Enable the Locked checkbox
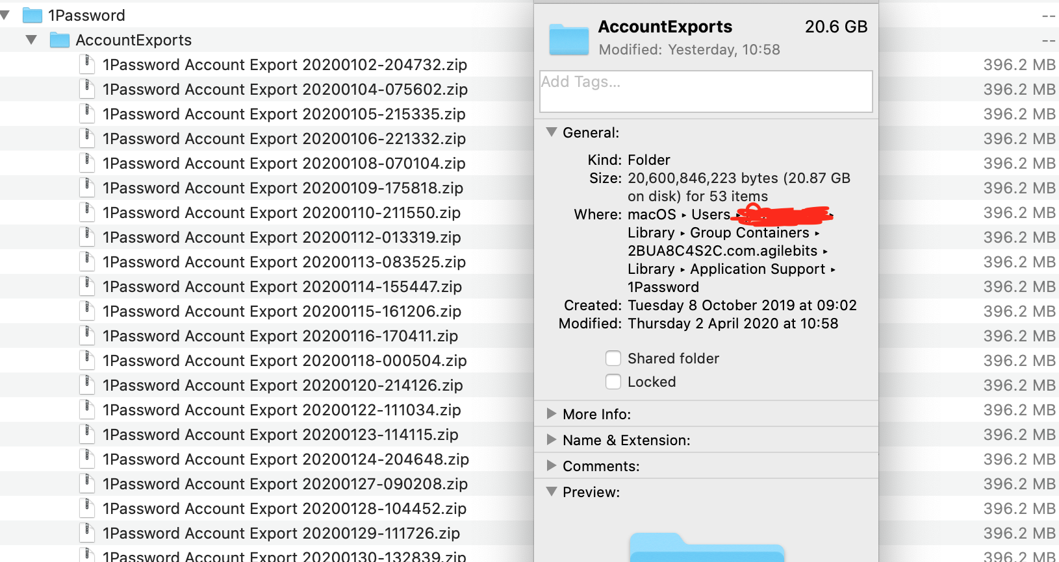 613,382
